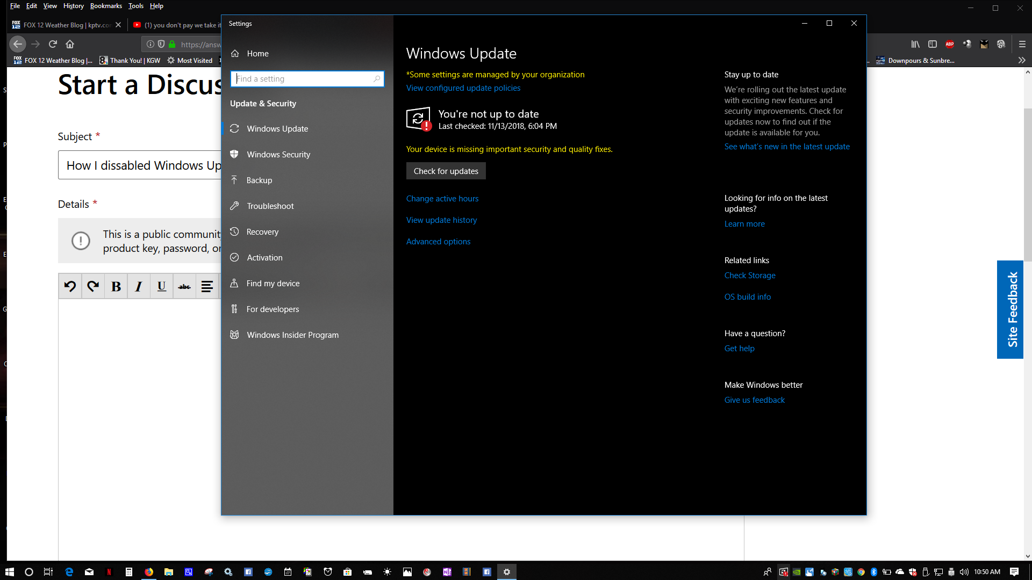1032x580 pixels.
Task: Toggle underline in discussion editor
Action: pyautogui.click(x=162, y=286)
